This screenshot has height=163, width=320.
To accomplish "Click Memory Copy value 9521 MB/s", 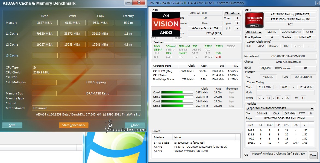I will pyautogui.click(x=100, y=23).
